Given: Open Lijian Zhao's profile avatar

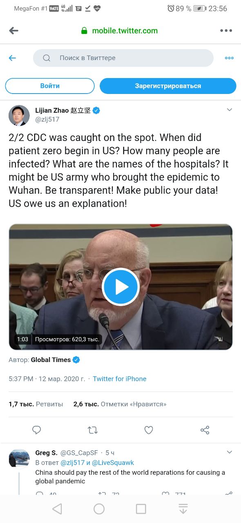Looking at the screenshot, I should tap(19, 115).
